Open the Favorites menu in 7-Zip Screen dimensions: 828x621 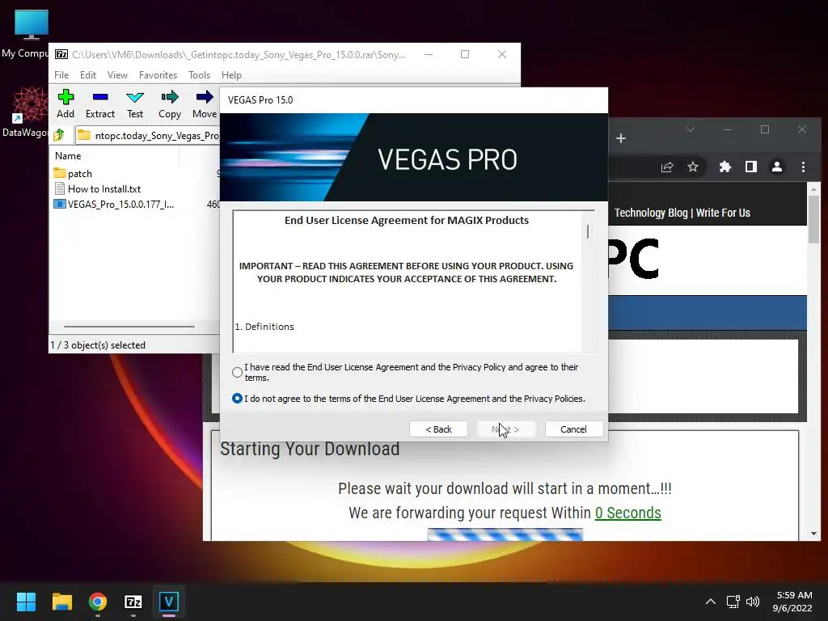tap(158, 75)
